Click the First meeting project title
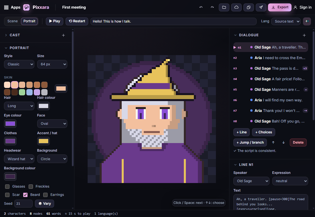 point(74,7)
